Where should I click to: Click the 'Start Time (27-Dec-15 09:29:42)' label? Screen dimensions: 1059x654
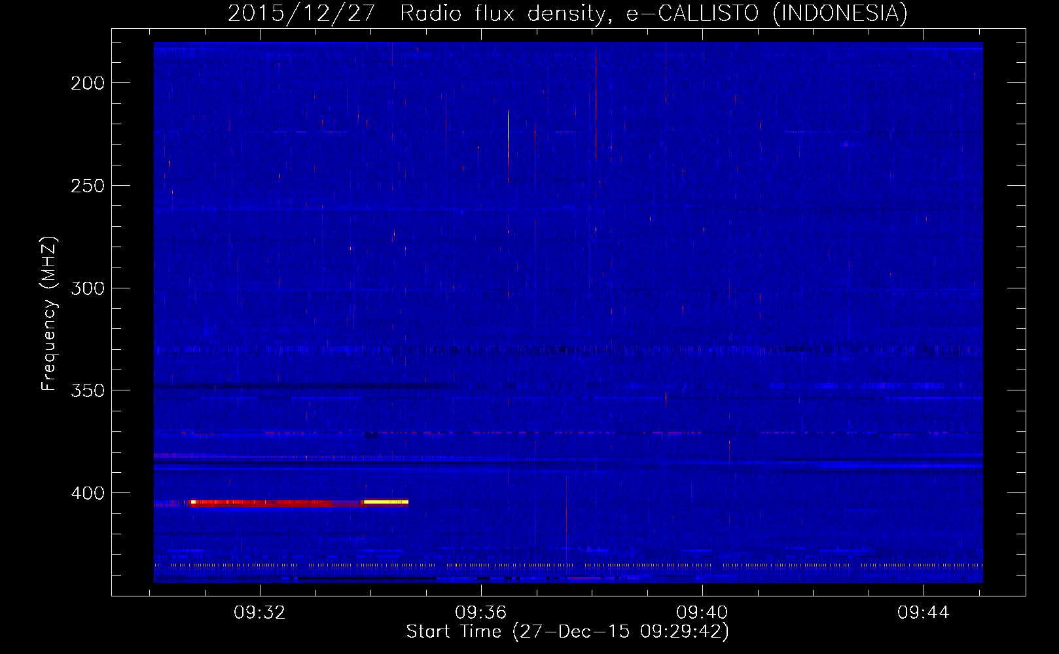coord(567,632)
